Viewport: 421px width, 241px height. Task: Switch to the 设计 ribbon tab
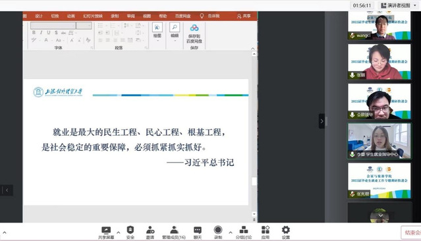coord(39,16)
